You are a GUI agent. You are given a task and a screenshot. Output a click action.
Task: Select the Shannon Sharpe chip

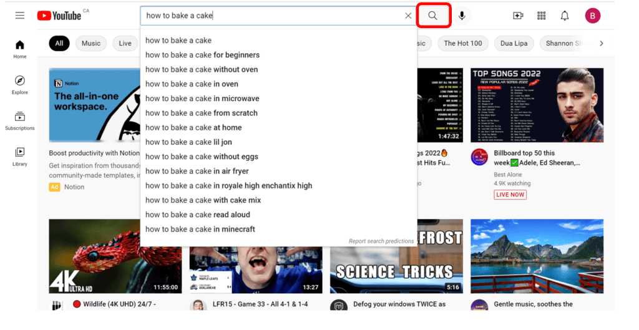(567, 43)
